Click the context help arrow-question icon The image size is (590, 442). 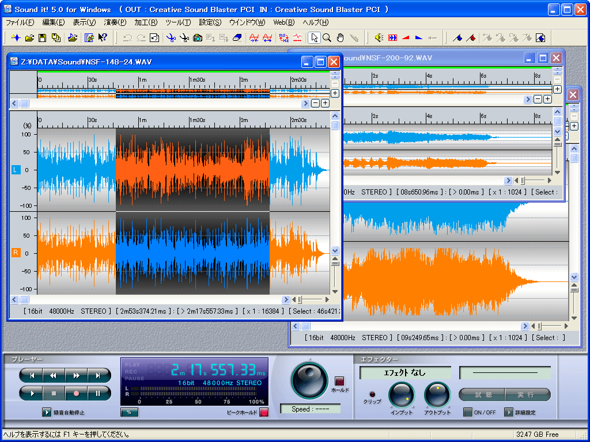click(103, 37)
